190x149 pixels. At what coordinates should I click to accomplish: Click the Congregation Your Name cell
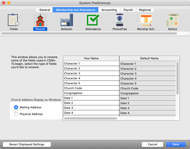click(91, 93)
